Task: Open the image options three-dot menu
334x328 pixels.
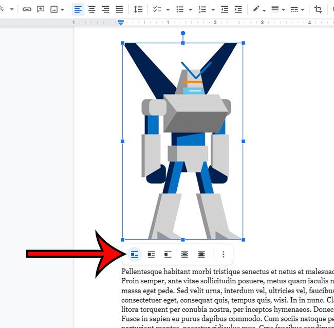Action: pyautogui.click(x=223, y=254)
